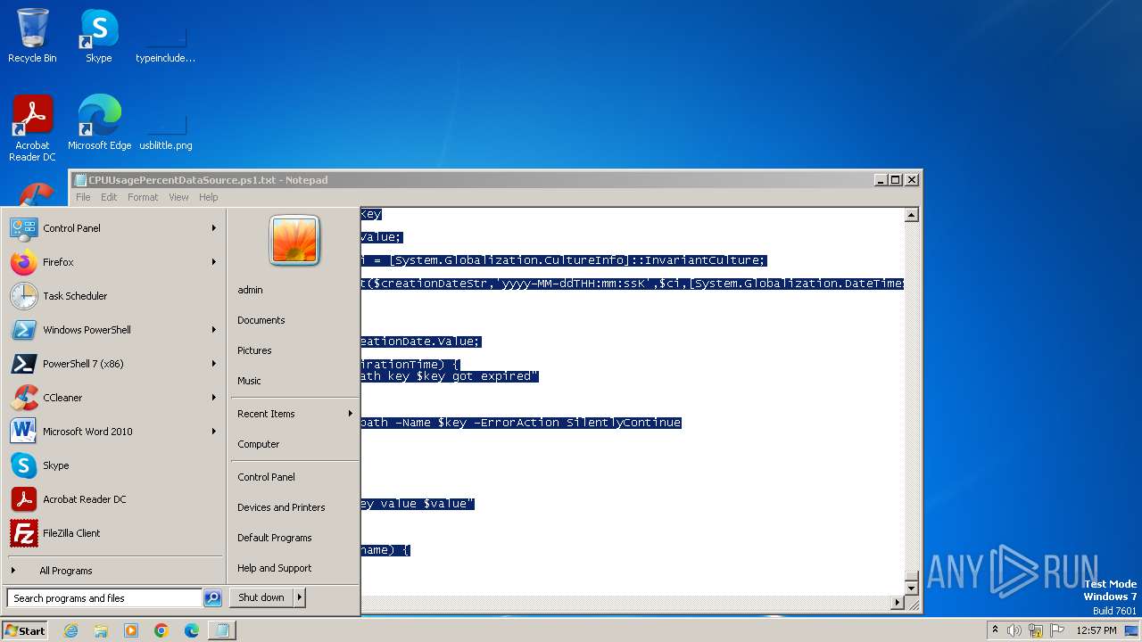Launch CCleaner from Start menu
Image resolution: width=1142 pixels, height=642 pixels.
[x=113, y=398]
